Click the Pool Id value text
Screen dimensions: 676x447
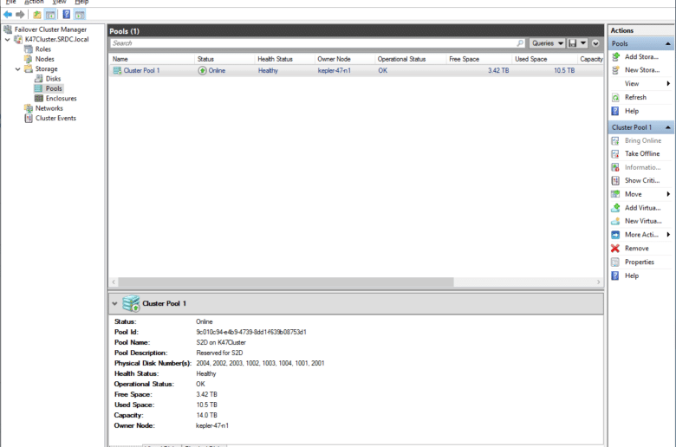coord(251,333)
